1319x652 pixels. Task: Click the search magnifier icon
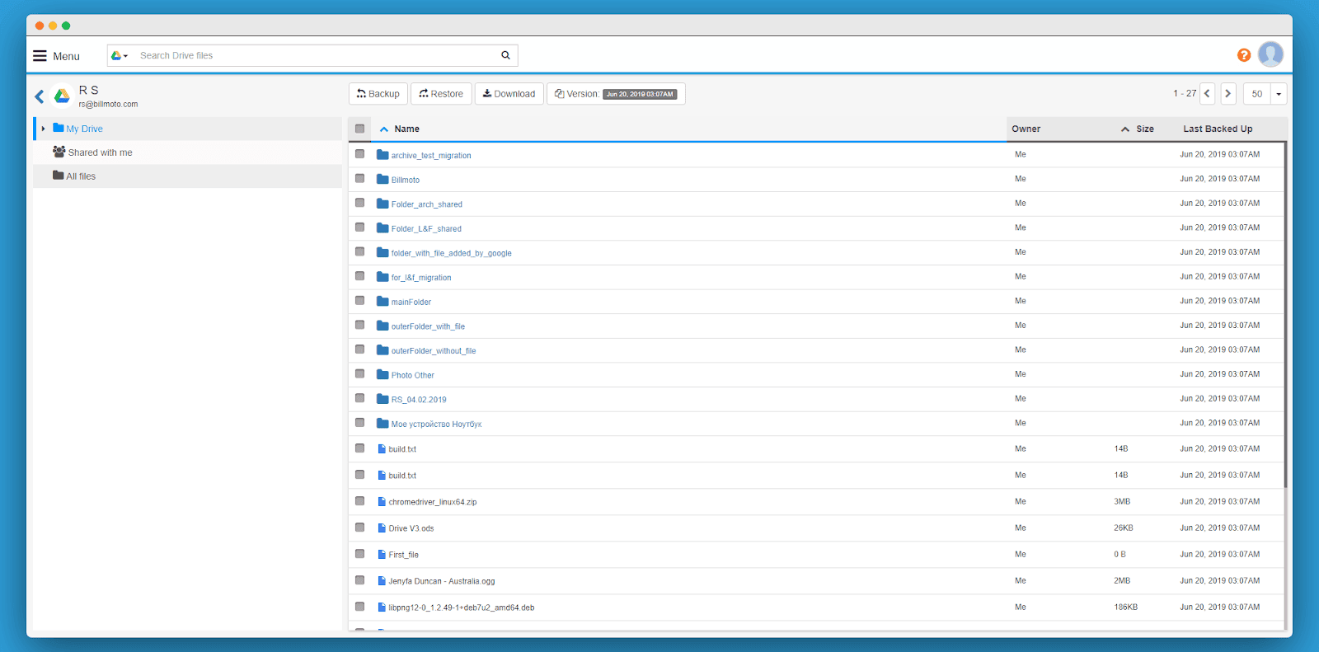pyautogui.click(x=505, y=55)
